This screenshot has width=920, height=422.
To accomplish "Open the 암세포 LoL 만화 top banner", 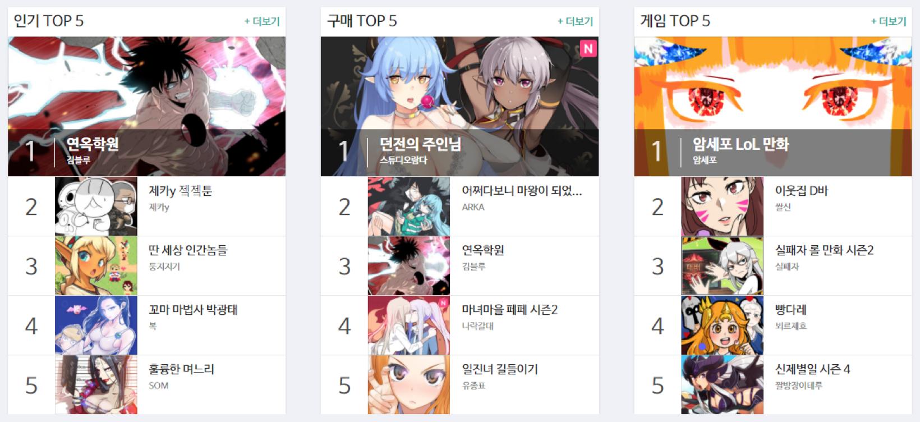I will click(773, 107).
